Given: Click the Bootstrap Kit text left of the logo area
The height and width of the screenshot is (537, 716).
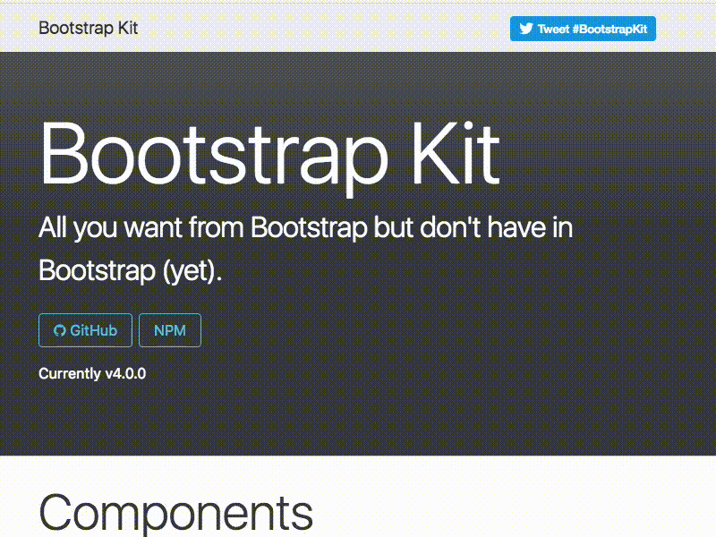Looking at the screenshot, I should [87, 28].
